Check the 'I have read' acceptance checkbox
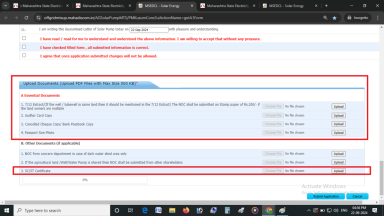 [x=23, y=38]
